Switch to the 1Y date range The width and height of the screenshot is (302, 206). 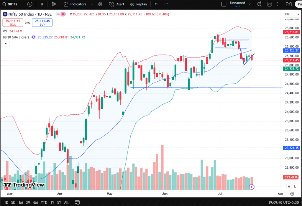point(52,202)
